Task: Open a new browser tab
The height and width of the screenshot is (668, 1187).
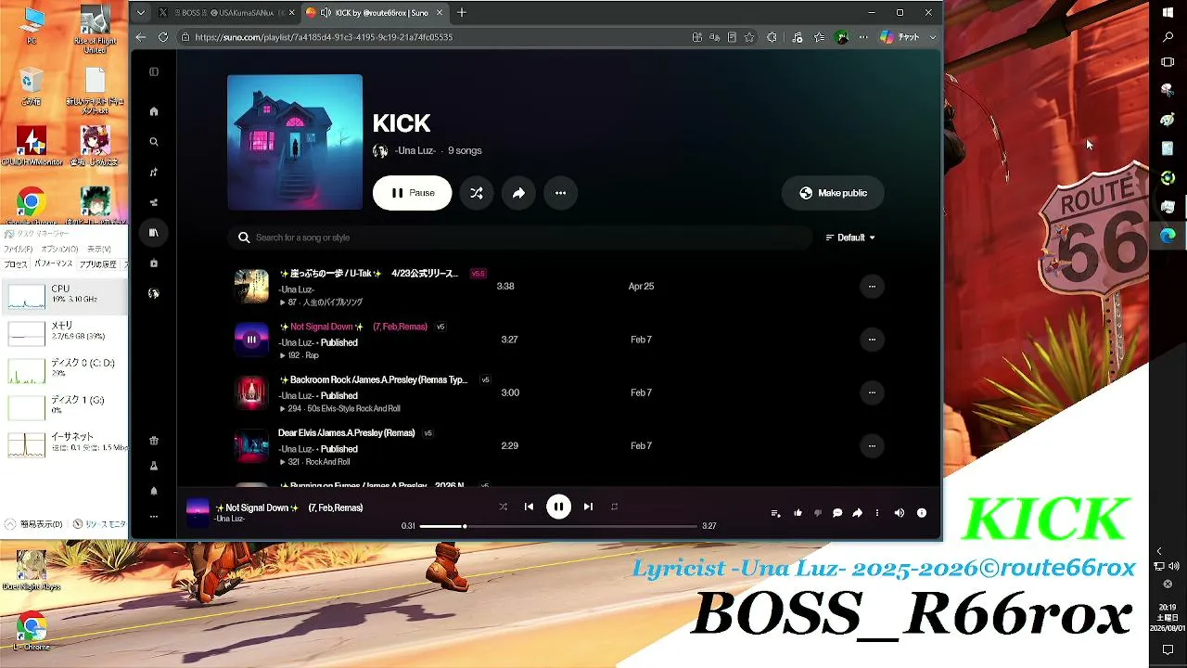Action: point(462,13)
